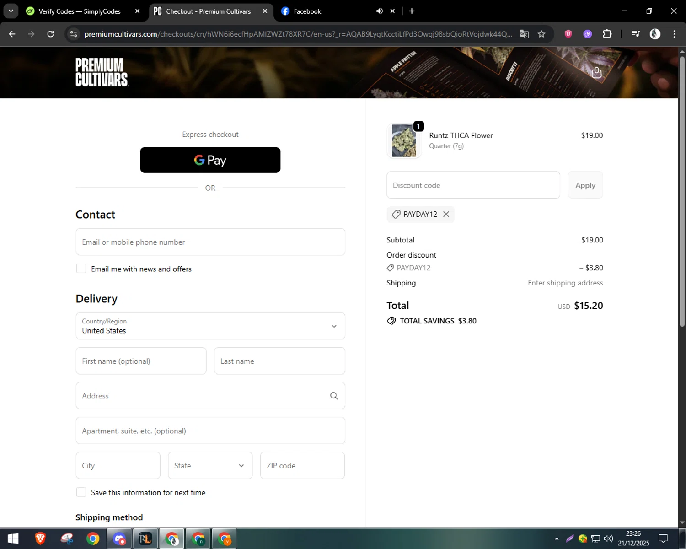Go back with browser back arrow
686x549 pixels.
pos(12,34)
